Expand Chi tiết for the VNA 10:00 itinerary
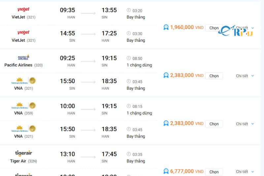 click(x=245, y=124)
